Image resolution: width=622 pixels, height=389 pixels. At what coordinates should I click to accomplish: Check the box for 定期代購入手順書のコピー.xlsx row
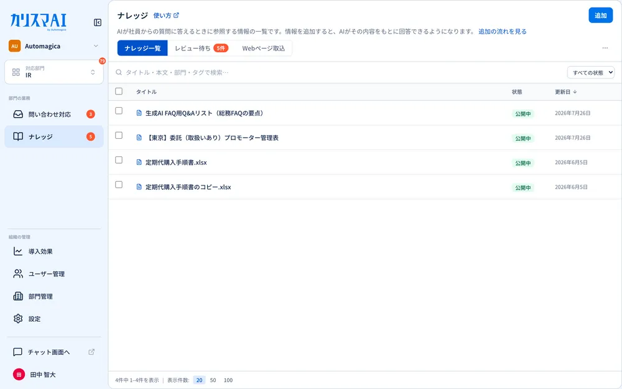(x=119, y=185)
